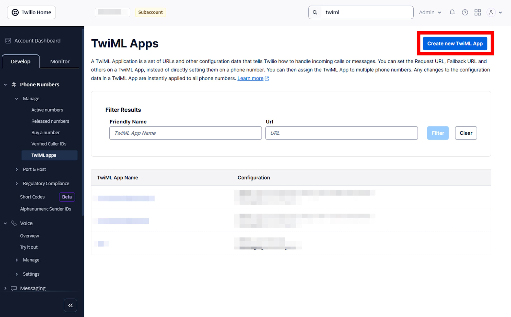Open second TwiML app in the table
Screen dimensions: 511x317
(x=123, y=221)
